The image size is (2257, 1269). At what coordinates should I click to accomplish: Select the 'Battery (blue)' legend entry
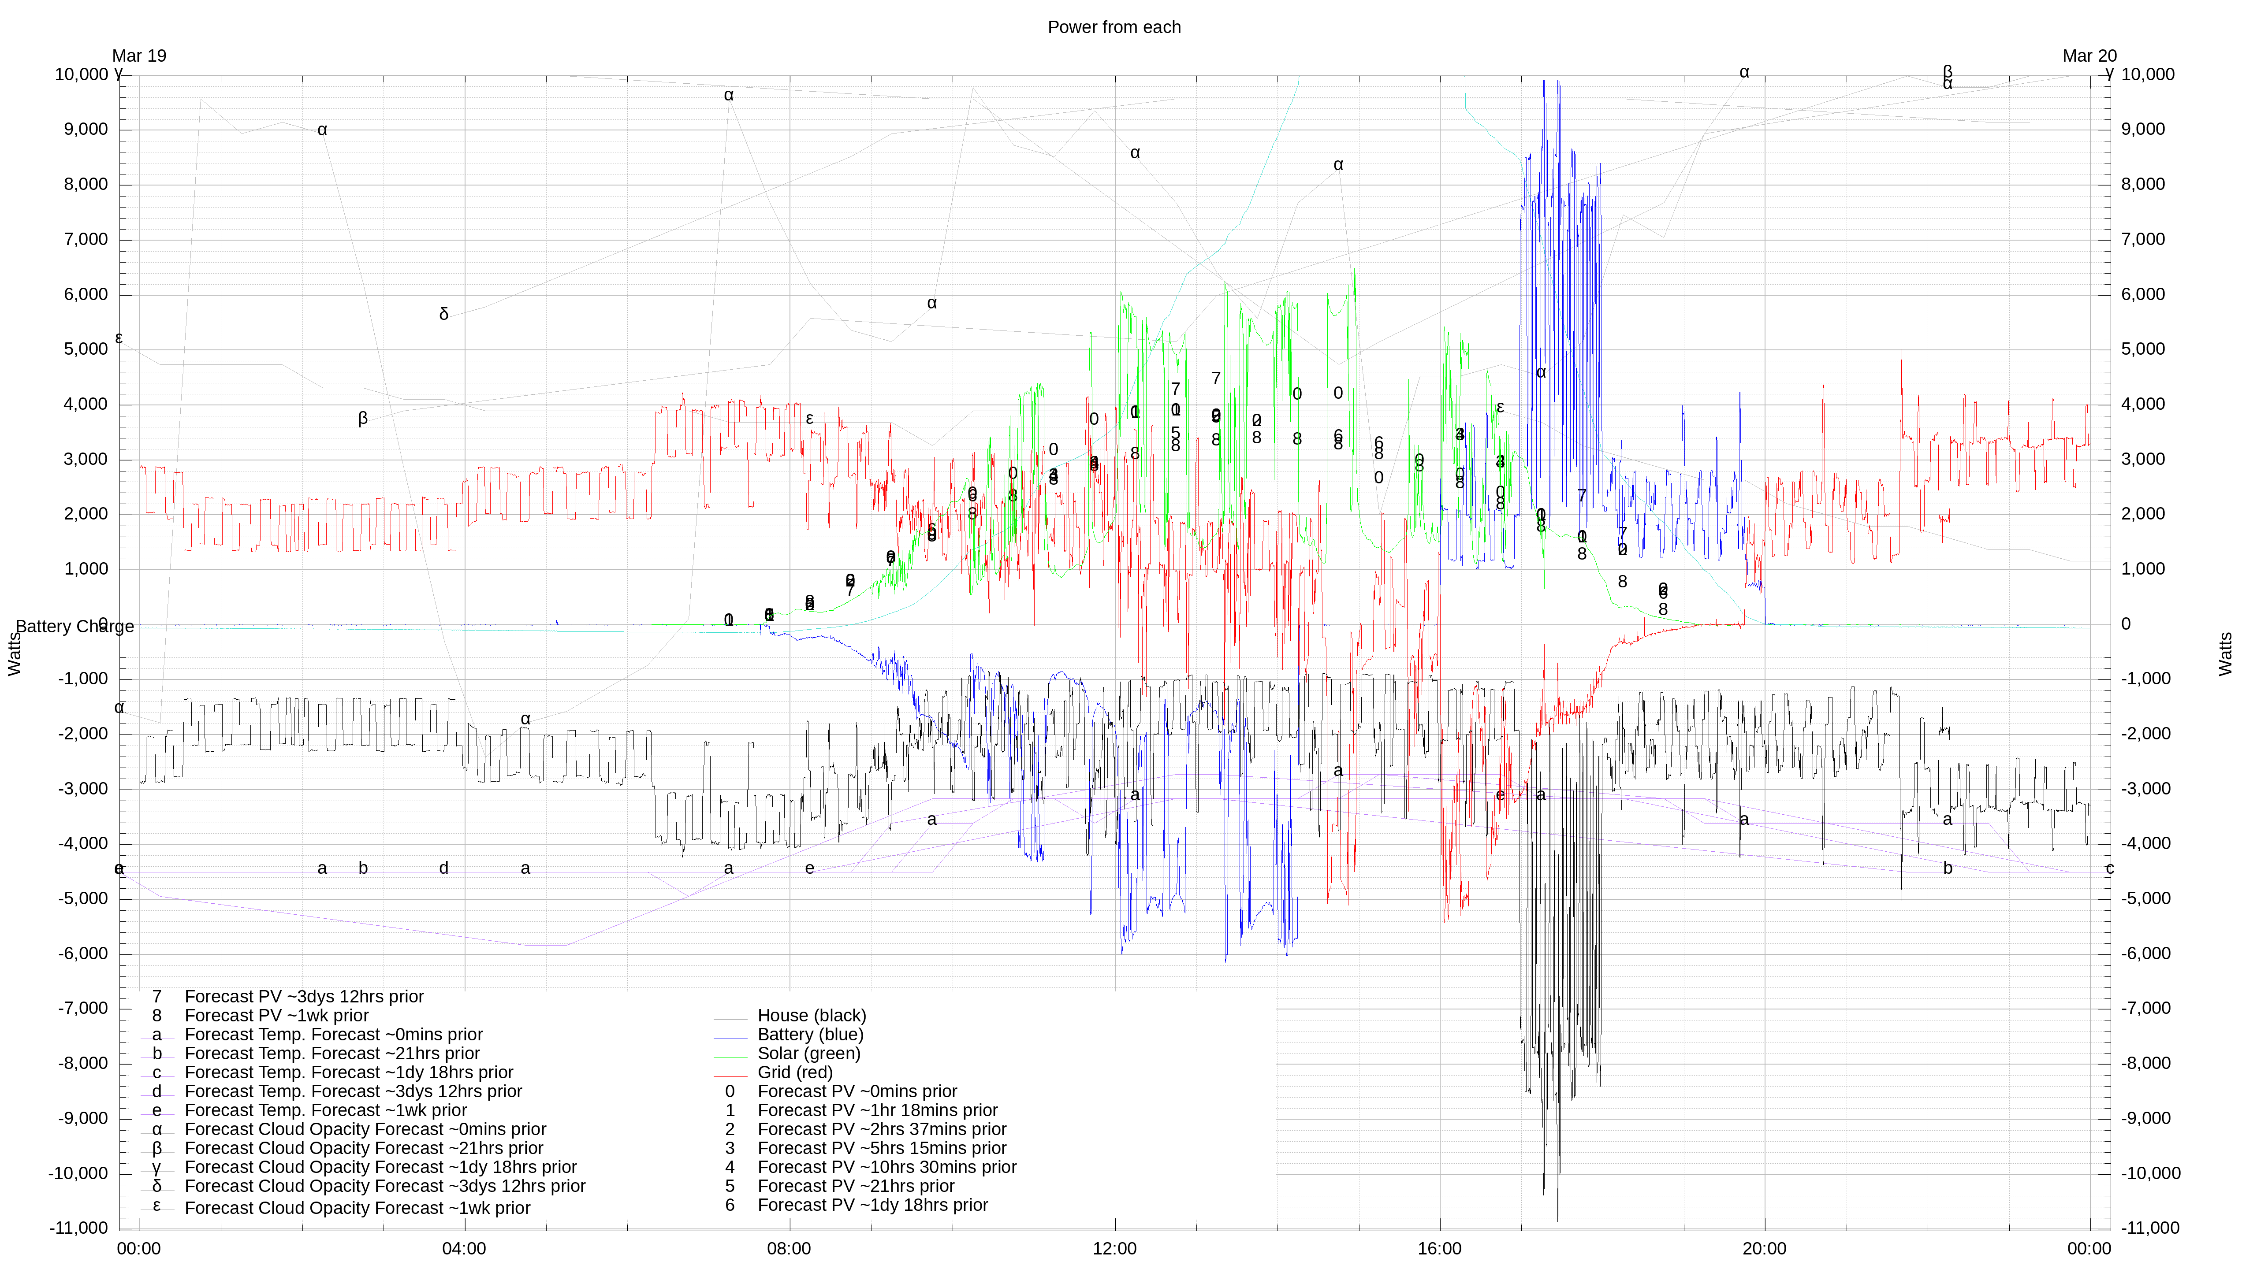coord(811,1034)
